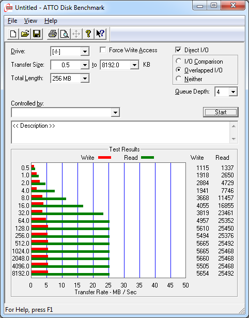Click the 64.0 transfer size row label

coord(24,220)
